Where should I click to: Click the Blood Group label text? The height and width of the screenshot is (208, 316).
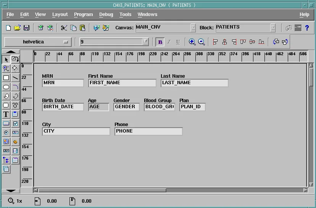point(158,100)
